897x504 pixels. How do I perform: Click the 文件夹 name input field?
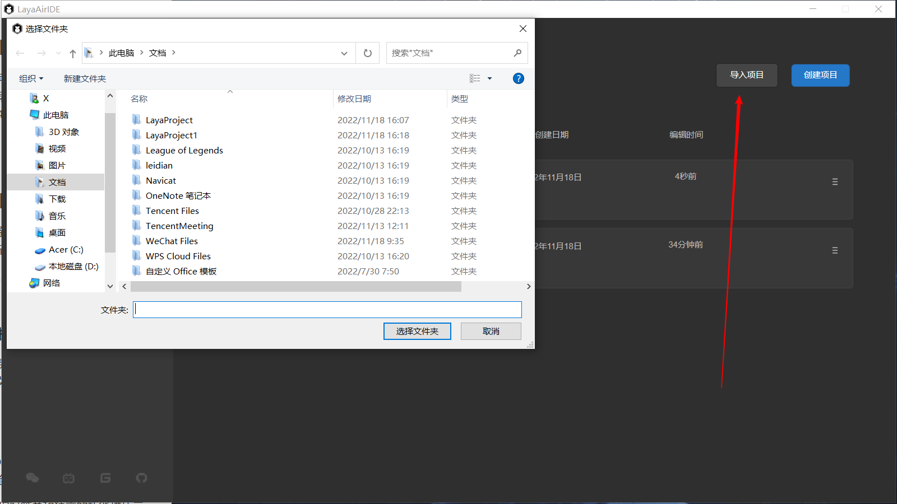pyautogui.click(x=327, y=310)
